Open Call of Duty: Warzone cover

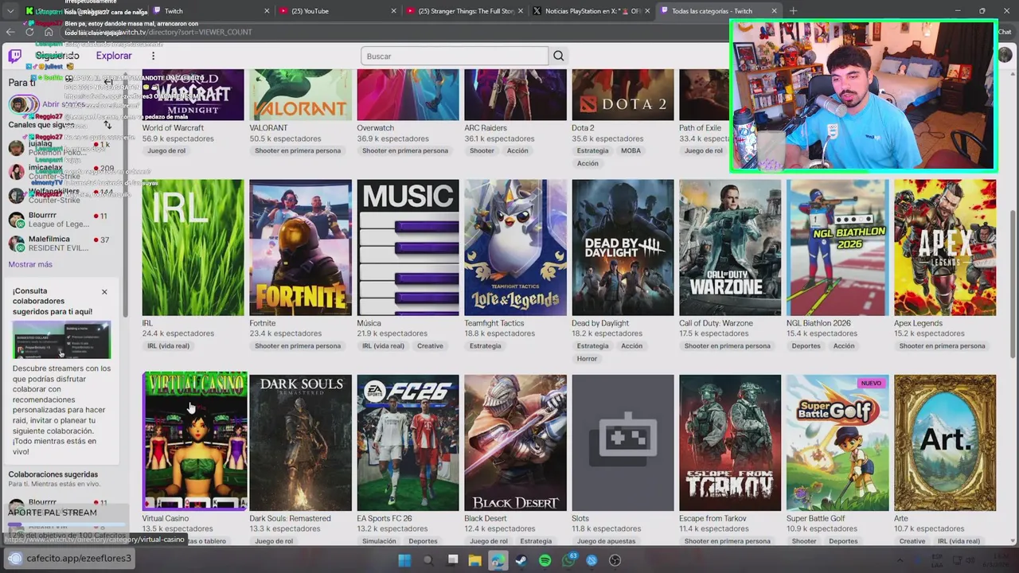pyautogui.click(x=730, y=248)
